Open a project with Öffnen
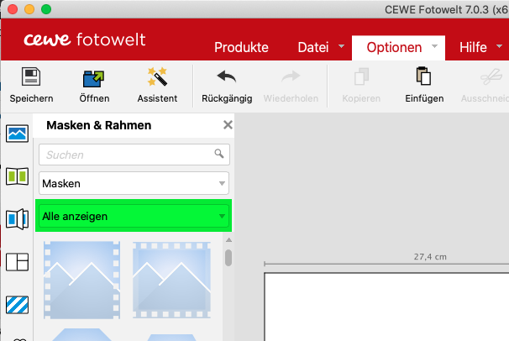The height and width of the screenshot is (341, 509). pos(94,78)
